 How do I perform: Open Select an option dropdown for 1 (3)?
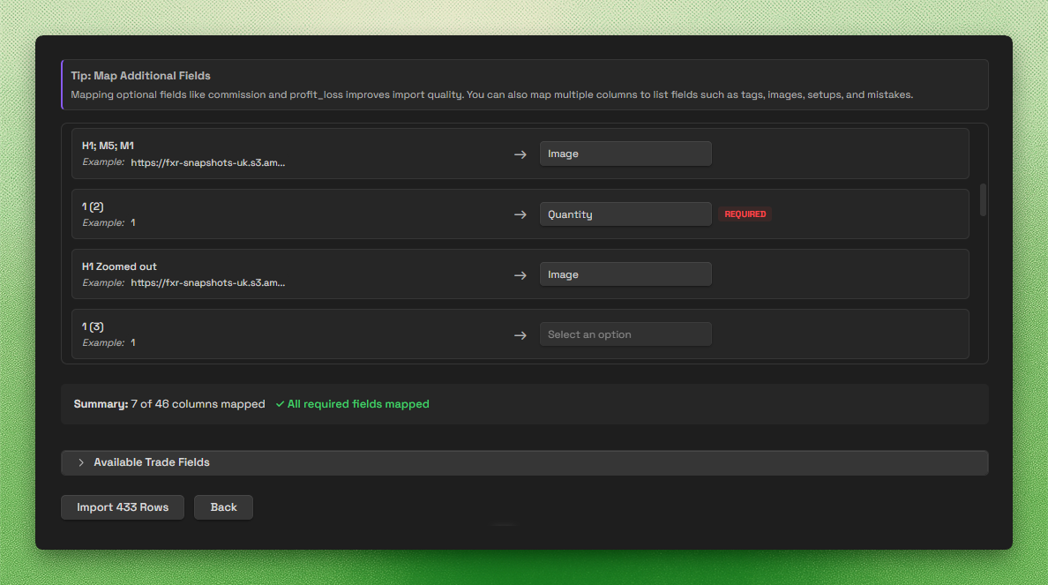click(625, 334)
